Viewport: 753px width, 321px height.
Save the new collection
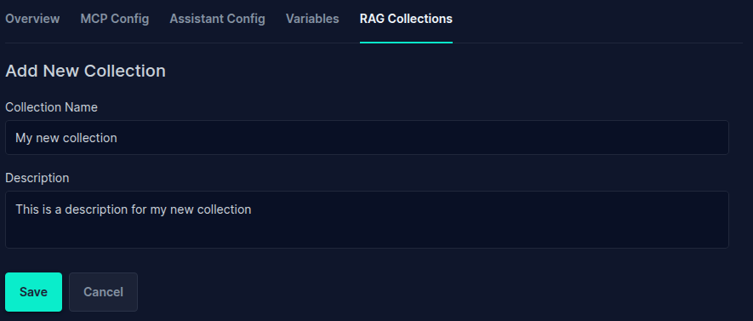point(34,292)
